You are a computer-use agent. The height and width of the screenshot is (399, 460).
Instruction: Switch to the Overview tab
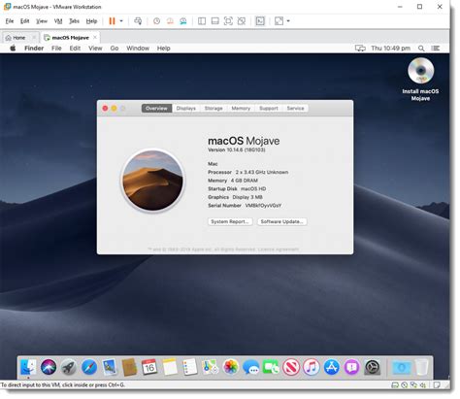pyautogui.click(x=156, y=108)
